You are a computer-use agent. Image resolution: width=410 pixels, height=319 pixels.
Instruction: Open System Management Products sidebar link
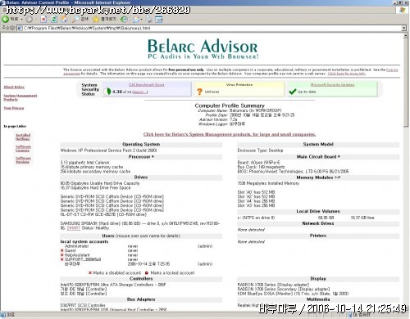(20, 97)
